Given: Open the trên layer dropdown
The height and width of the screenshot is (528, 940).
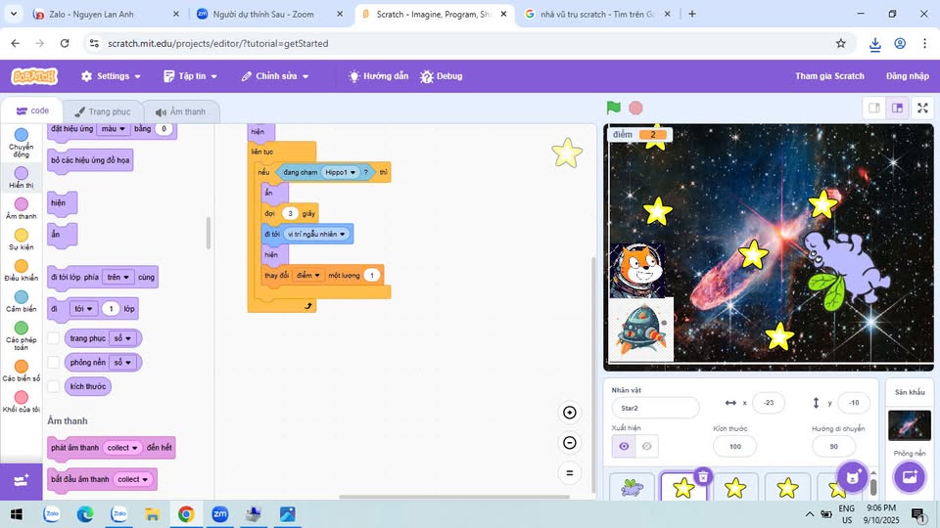Looking at the screenshot, I should [117, 277].
